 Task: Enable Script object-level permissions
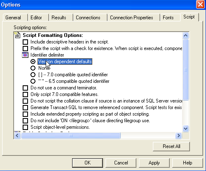[x=25, y=127]
